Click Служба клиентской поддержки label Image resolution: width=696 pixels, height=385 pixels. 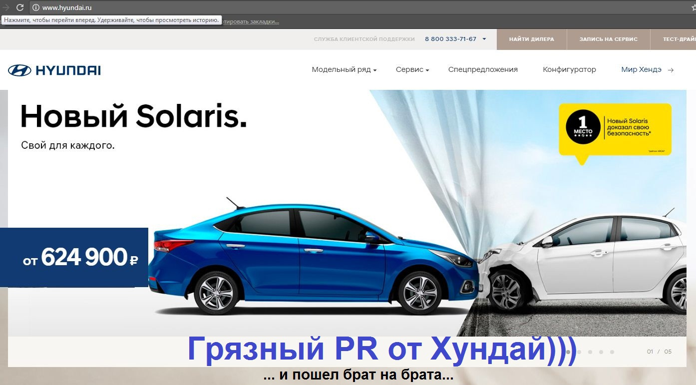[364, 39]
